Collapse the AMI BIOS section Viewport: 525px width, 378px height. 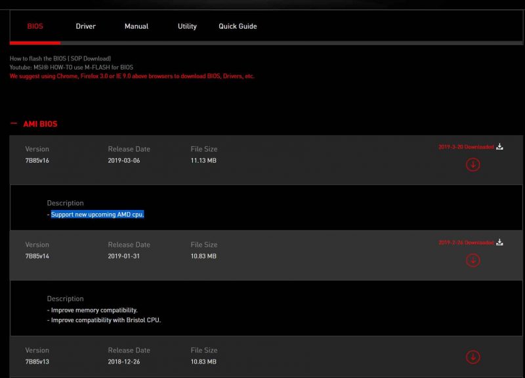coord(14,123)
